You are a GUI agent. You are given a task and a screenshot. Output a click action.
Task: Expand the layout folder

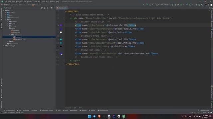[8, 24]
